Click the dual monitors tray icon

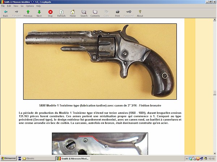[x=202, y=159]
